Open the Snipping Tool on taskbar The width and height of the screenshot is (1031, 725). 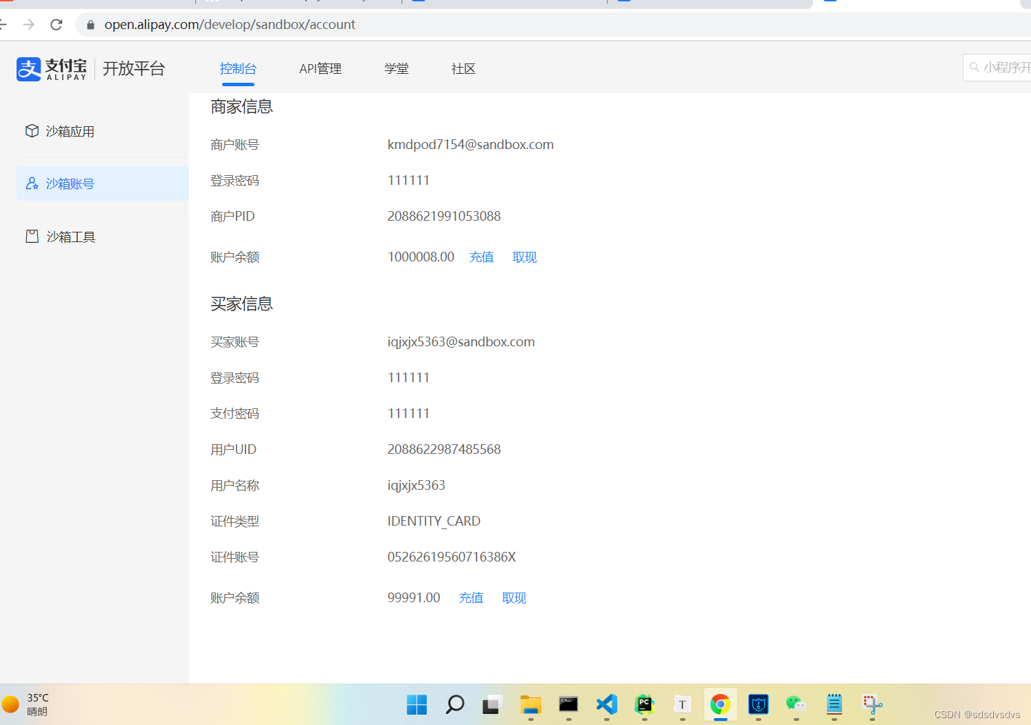872,704
